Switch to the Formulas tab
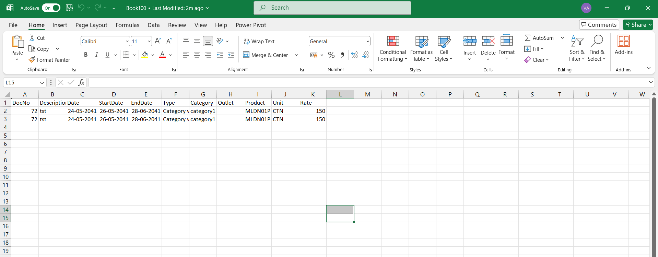This screenshot has height=257, width=658. coord(127,25)
